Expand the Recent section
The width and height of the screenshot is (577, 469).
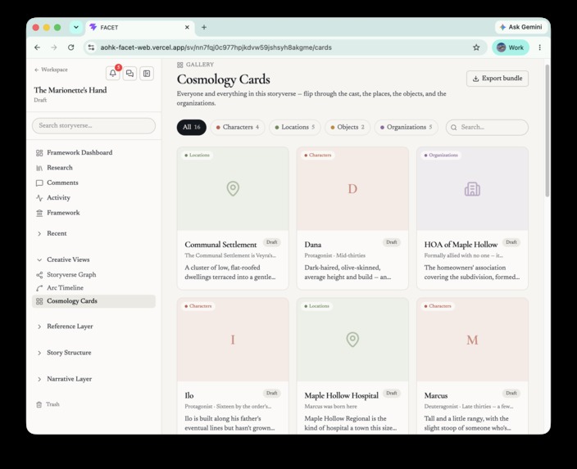tap(39, 234)
